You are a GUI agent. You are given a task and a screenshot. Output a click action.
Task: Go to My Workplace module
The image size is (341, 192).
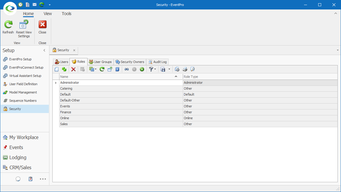[25, 138]
